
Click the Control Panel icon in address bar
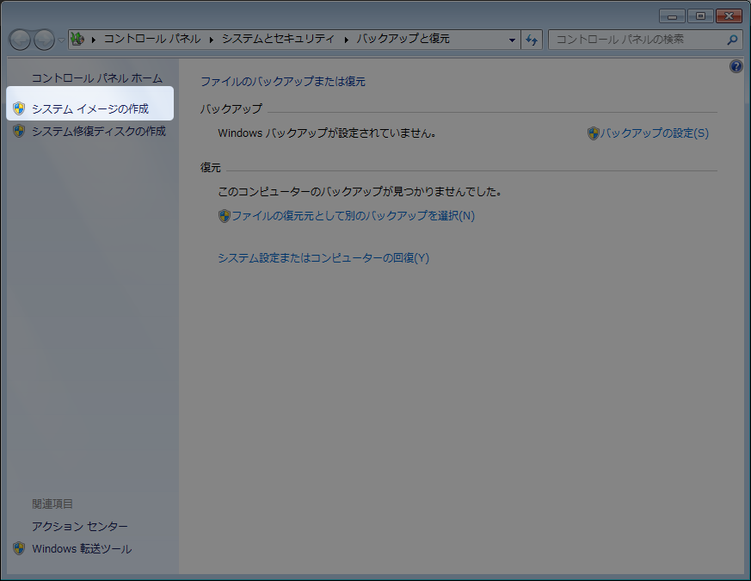77,40
